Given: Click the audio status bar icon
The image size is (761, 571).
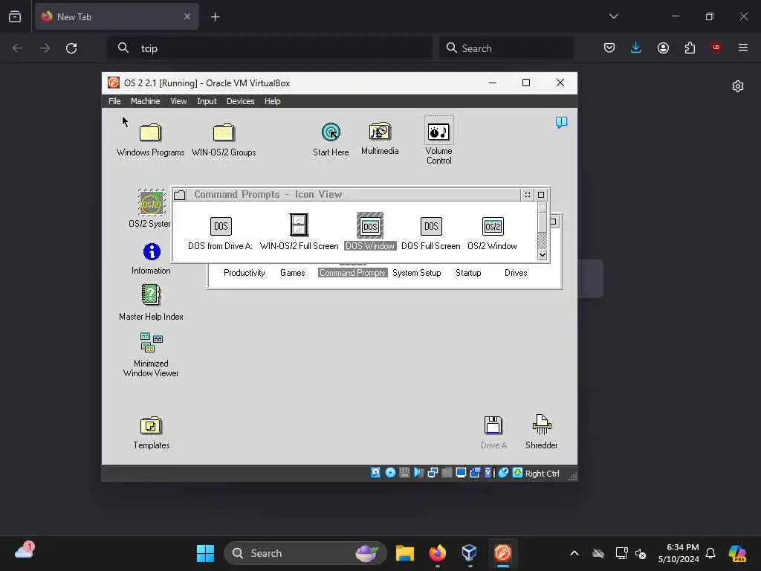Looking at the screenshot, I should click(x=419, y=473).
